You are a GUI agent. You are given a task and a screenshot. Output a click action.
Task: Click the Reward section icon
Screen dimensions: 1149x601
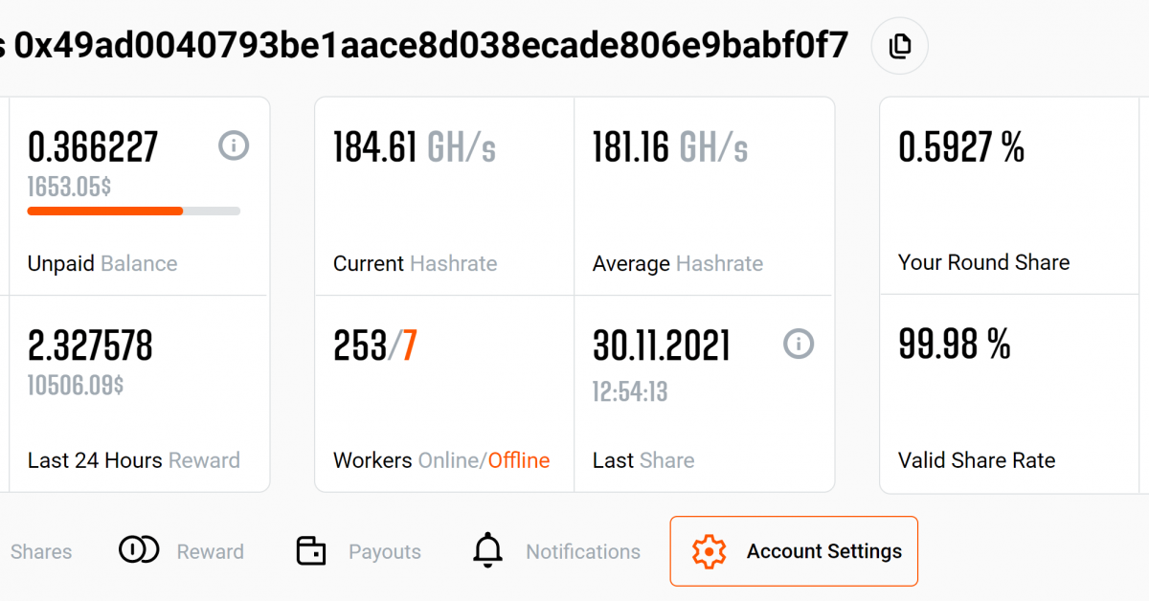(138, 551)
